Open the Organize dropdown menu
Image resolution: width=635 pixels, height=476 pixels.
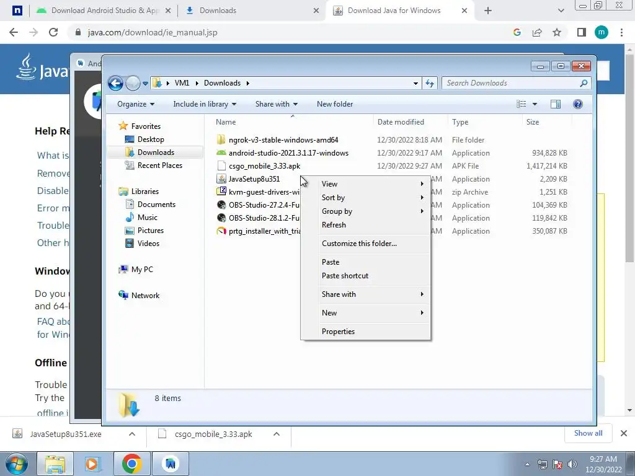tap(136, 104)
